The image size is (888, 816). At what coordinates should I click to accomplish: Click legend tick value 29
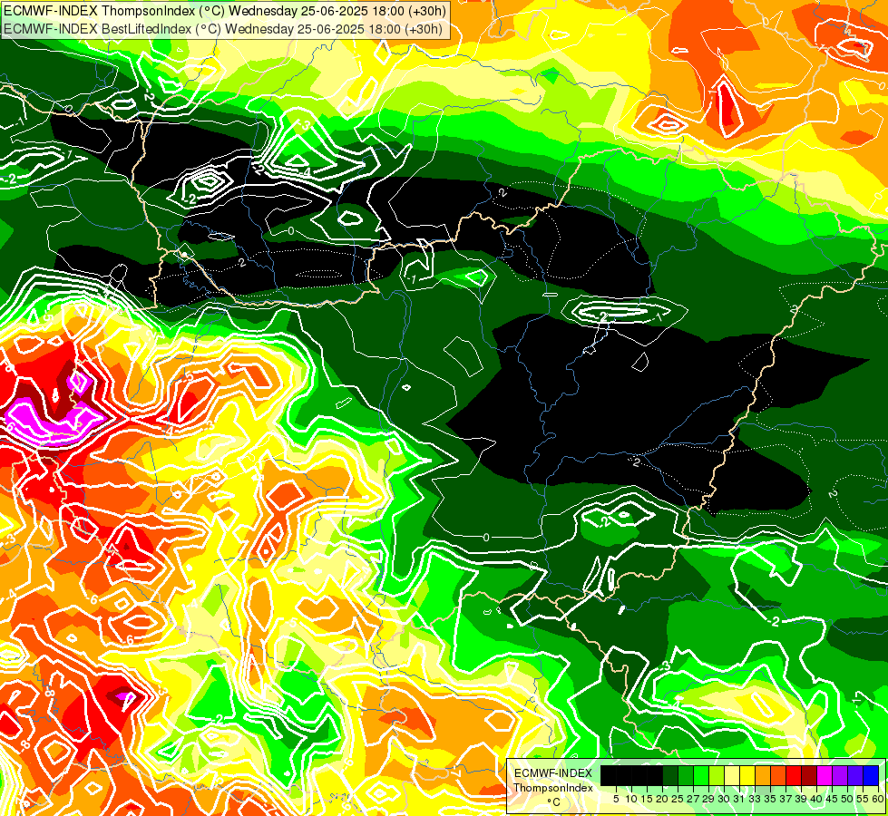coord(708,799)
